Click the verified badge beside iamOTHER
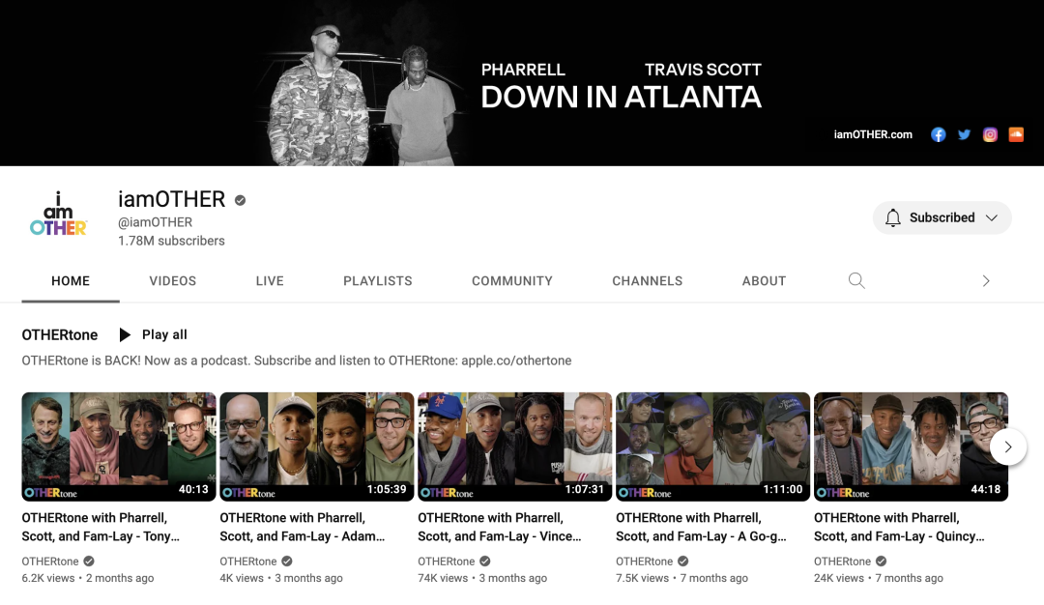The height and width of the screenshot is (605, 1044). pyautogui.click(x=241, y=200)
